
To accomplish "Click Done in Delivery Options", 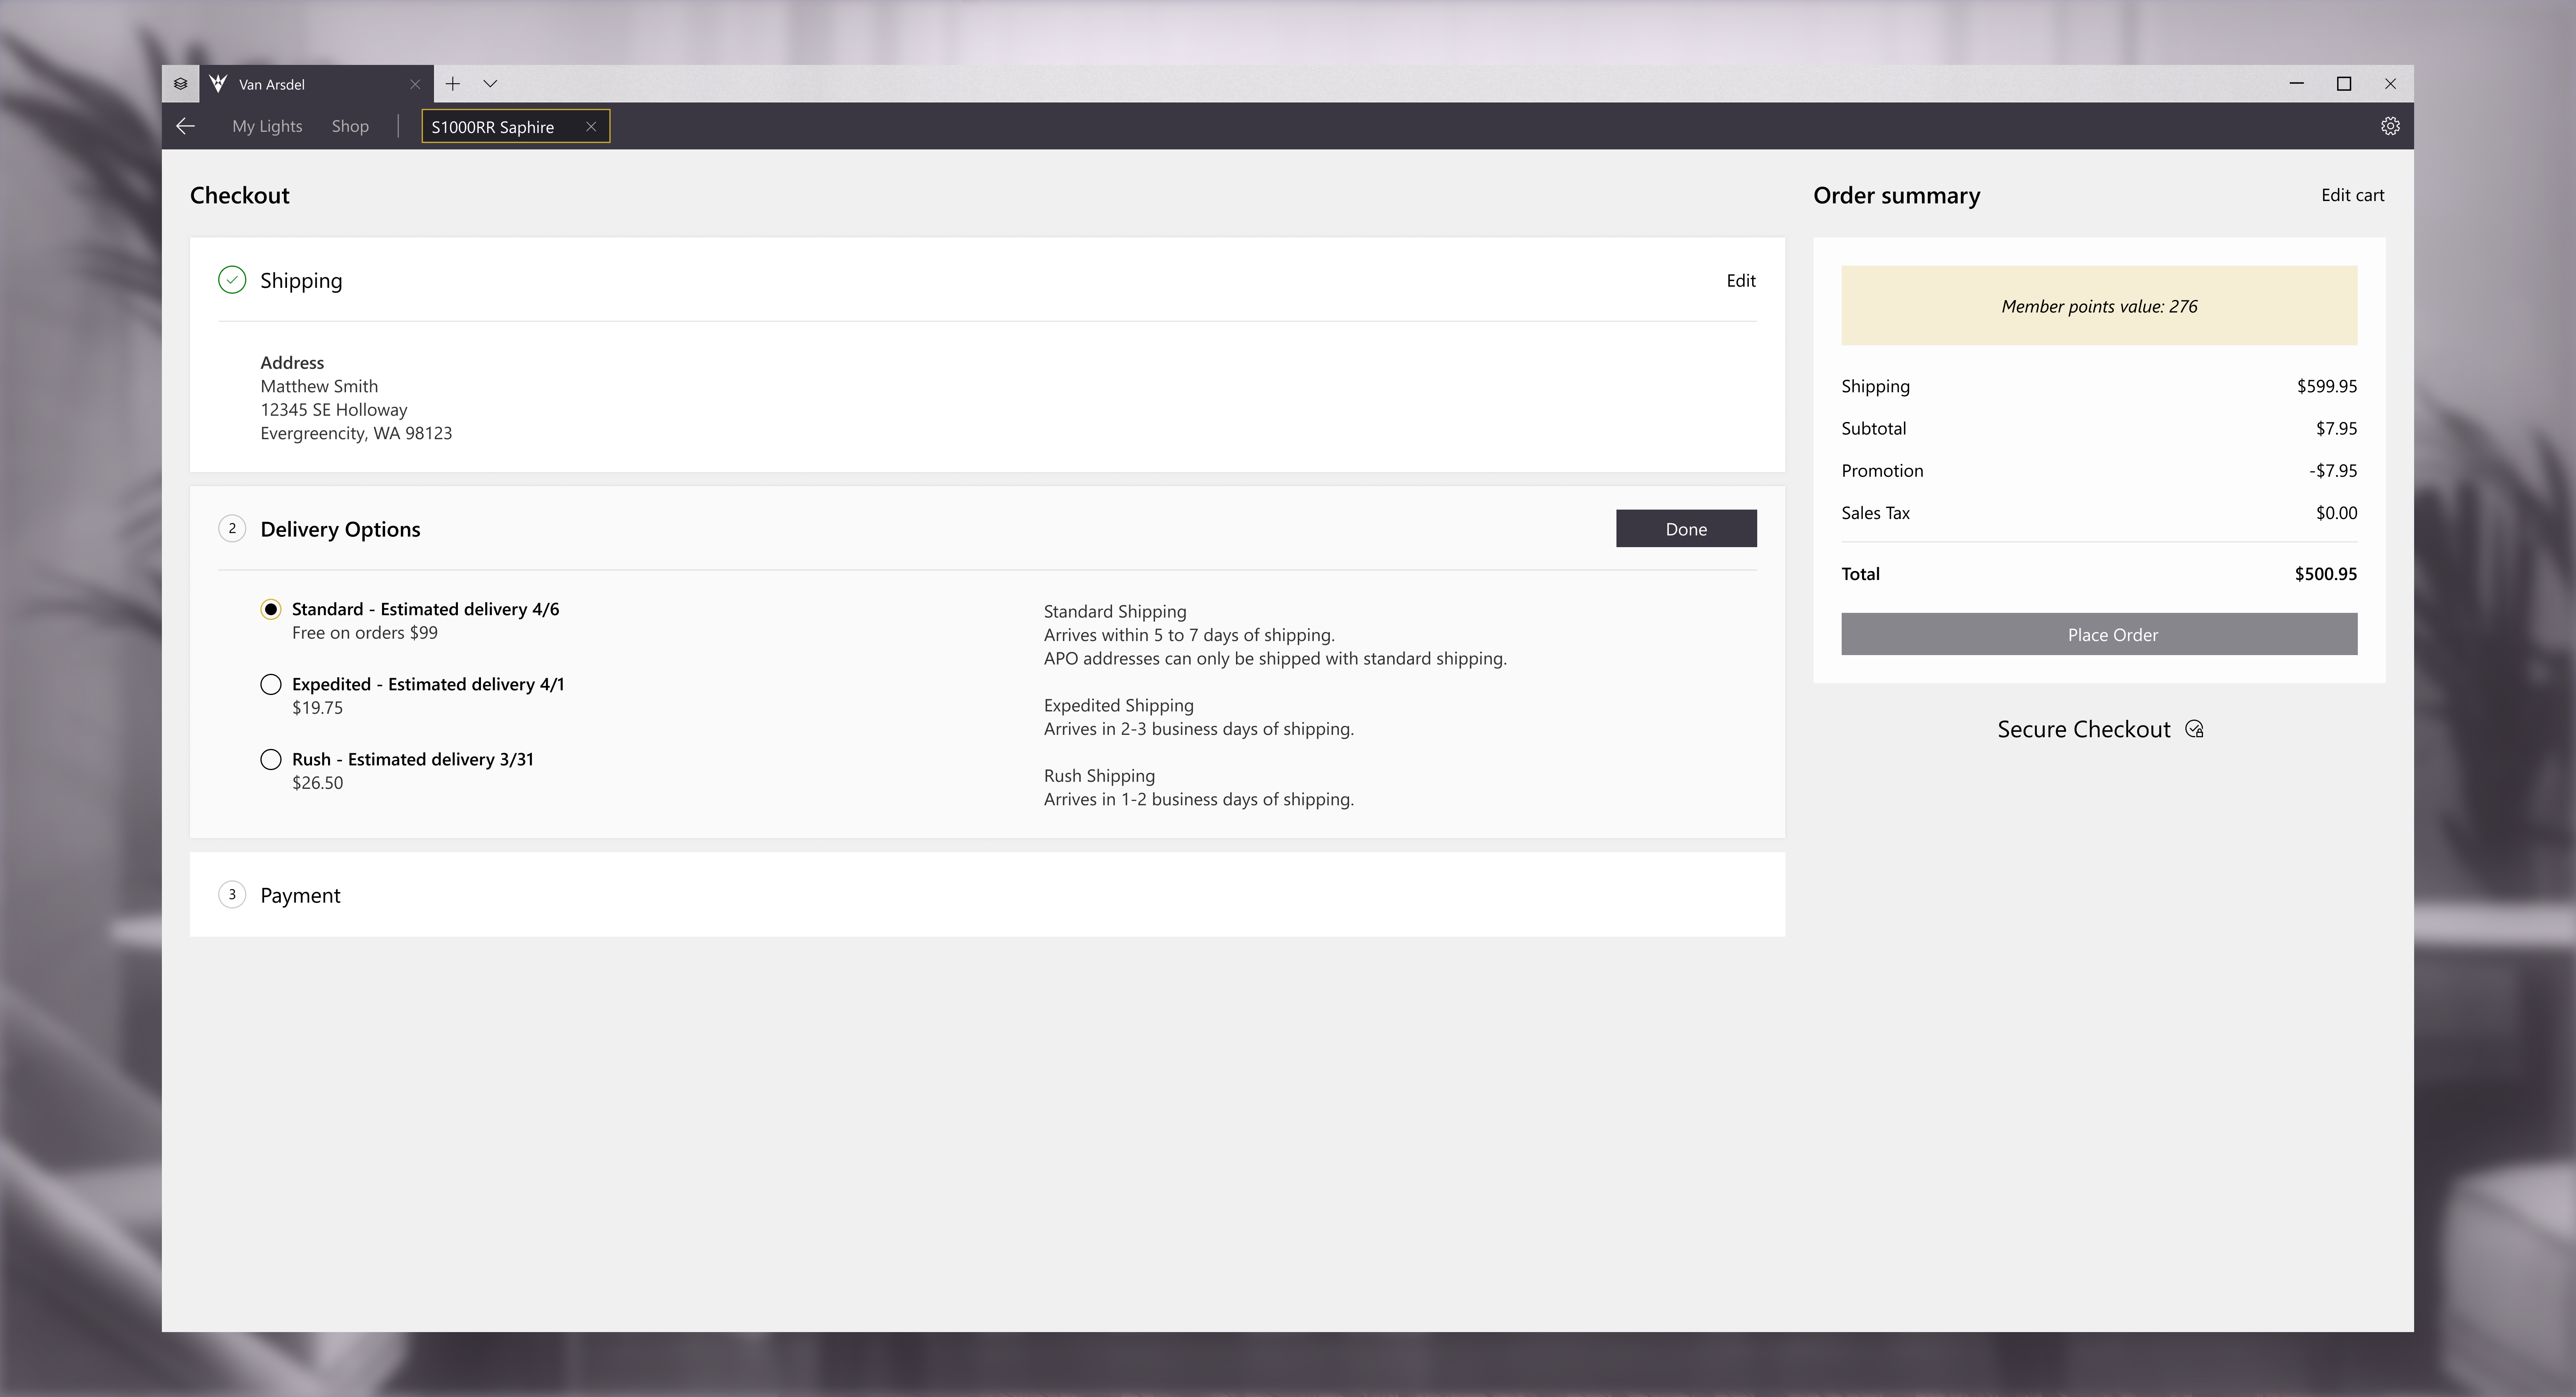I will point(1686,528).
